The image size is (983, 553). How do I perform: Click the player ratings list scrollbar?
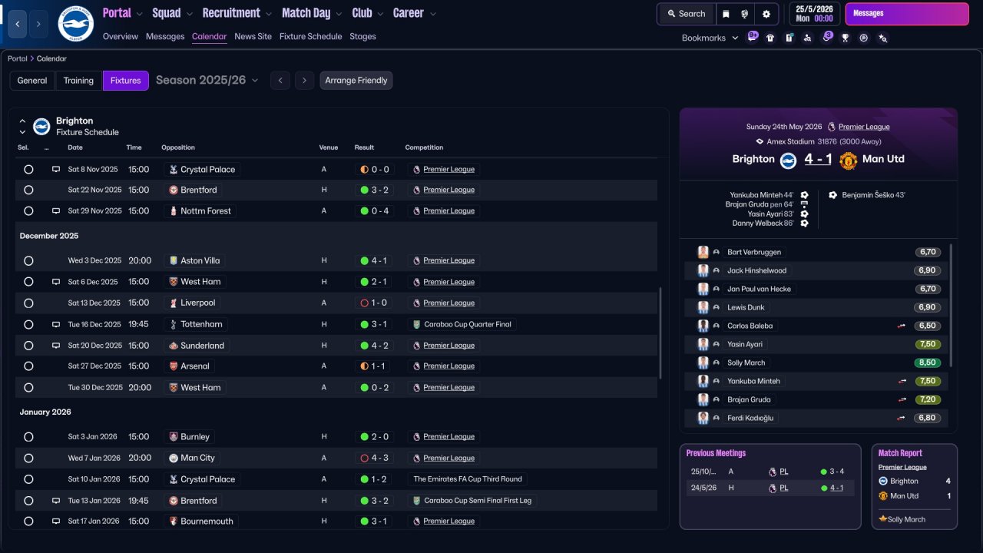[x=952, y=305]
